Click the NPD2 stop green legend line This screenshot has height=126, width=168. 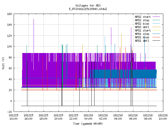(x=156, y=20)
